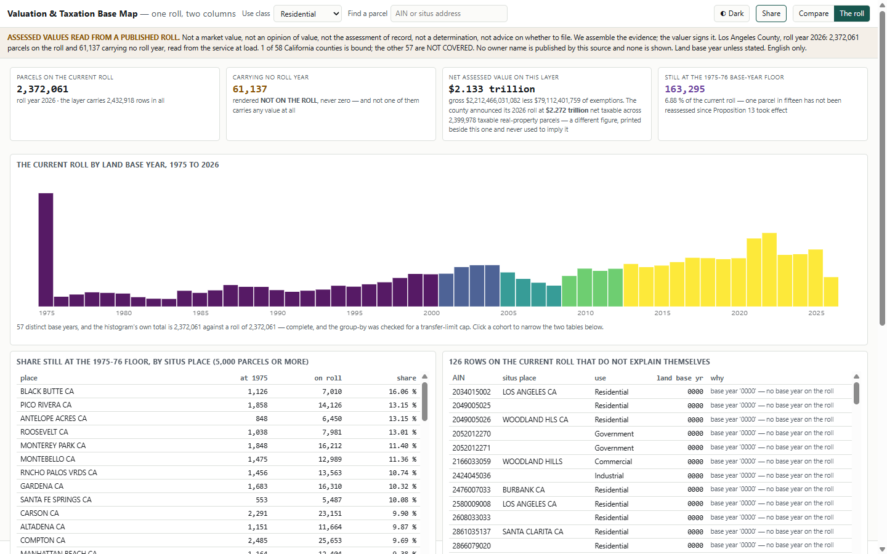
Task: Sort by the 'place' column header
Action: click(29, 378)
